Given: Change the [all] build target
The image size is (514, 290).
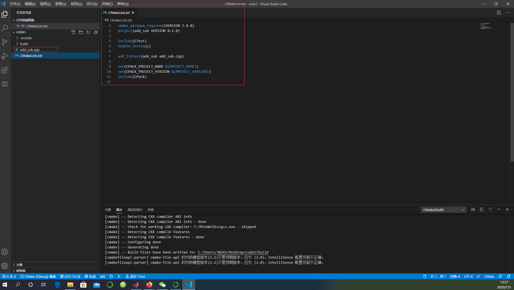Looking at the screenshot, I should point(103,276).
